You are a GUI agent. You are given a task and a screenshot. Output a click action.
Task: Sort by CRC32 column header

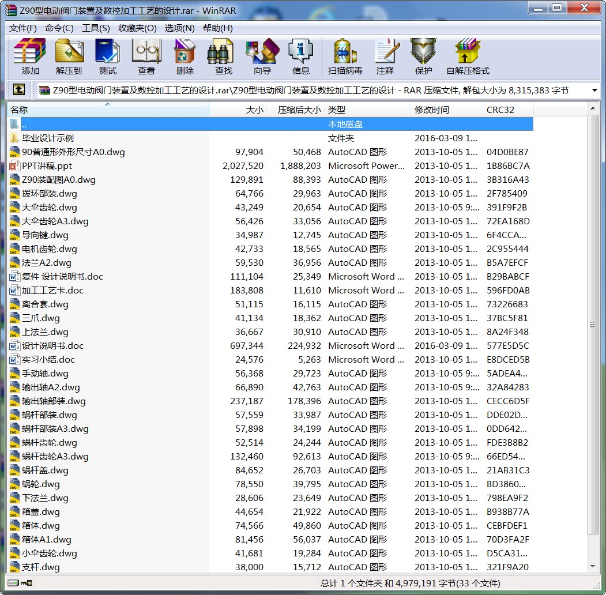508,110
